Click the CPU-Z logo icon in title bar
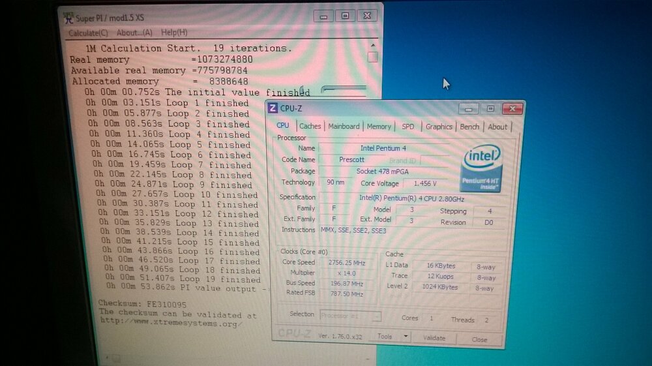This screenshot has height=366, width=652. [273, 108]
